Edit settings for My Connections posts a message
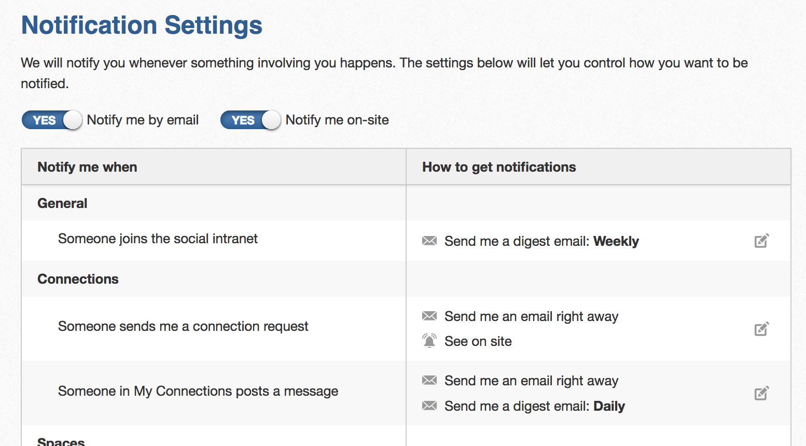Image resolution: width=806 pixels, height=446 pixels. pos(761,393)
